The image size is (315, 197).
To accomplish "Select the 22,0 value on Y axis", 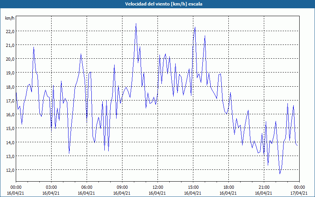I will (x=10, y=32).
